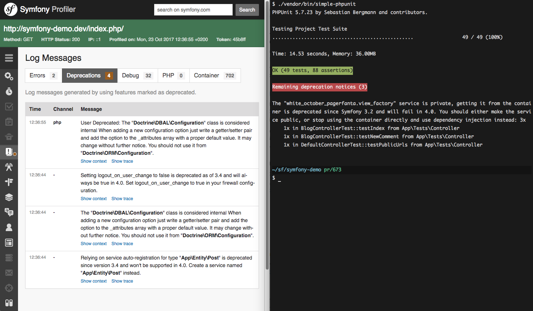Click the Search button
This screenshot has height=311, width=533.
coord(247,10)
